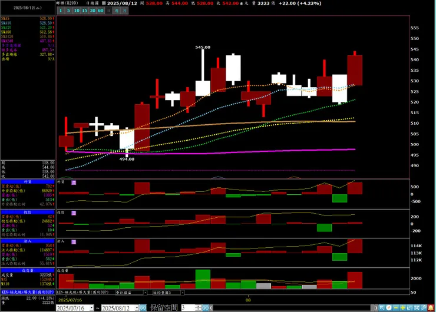436x312 pixels.
Task: Click the trend-line drawing icon in bottom toolbar
Action: 409,308
